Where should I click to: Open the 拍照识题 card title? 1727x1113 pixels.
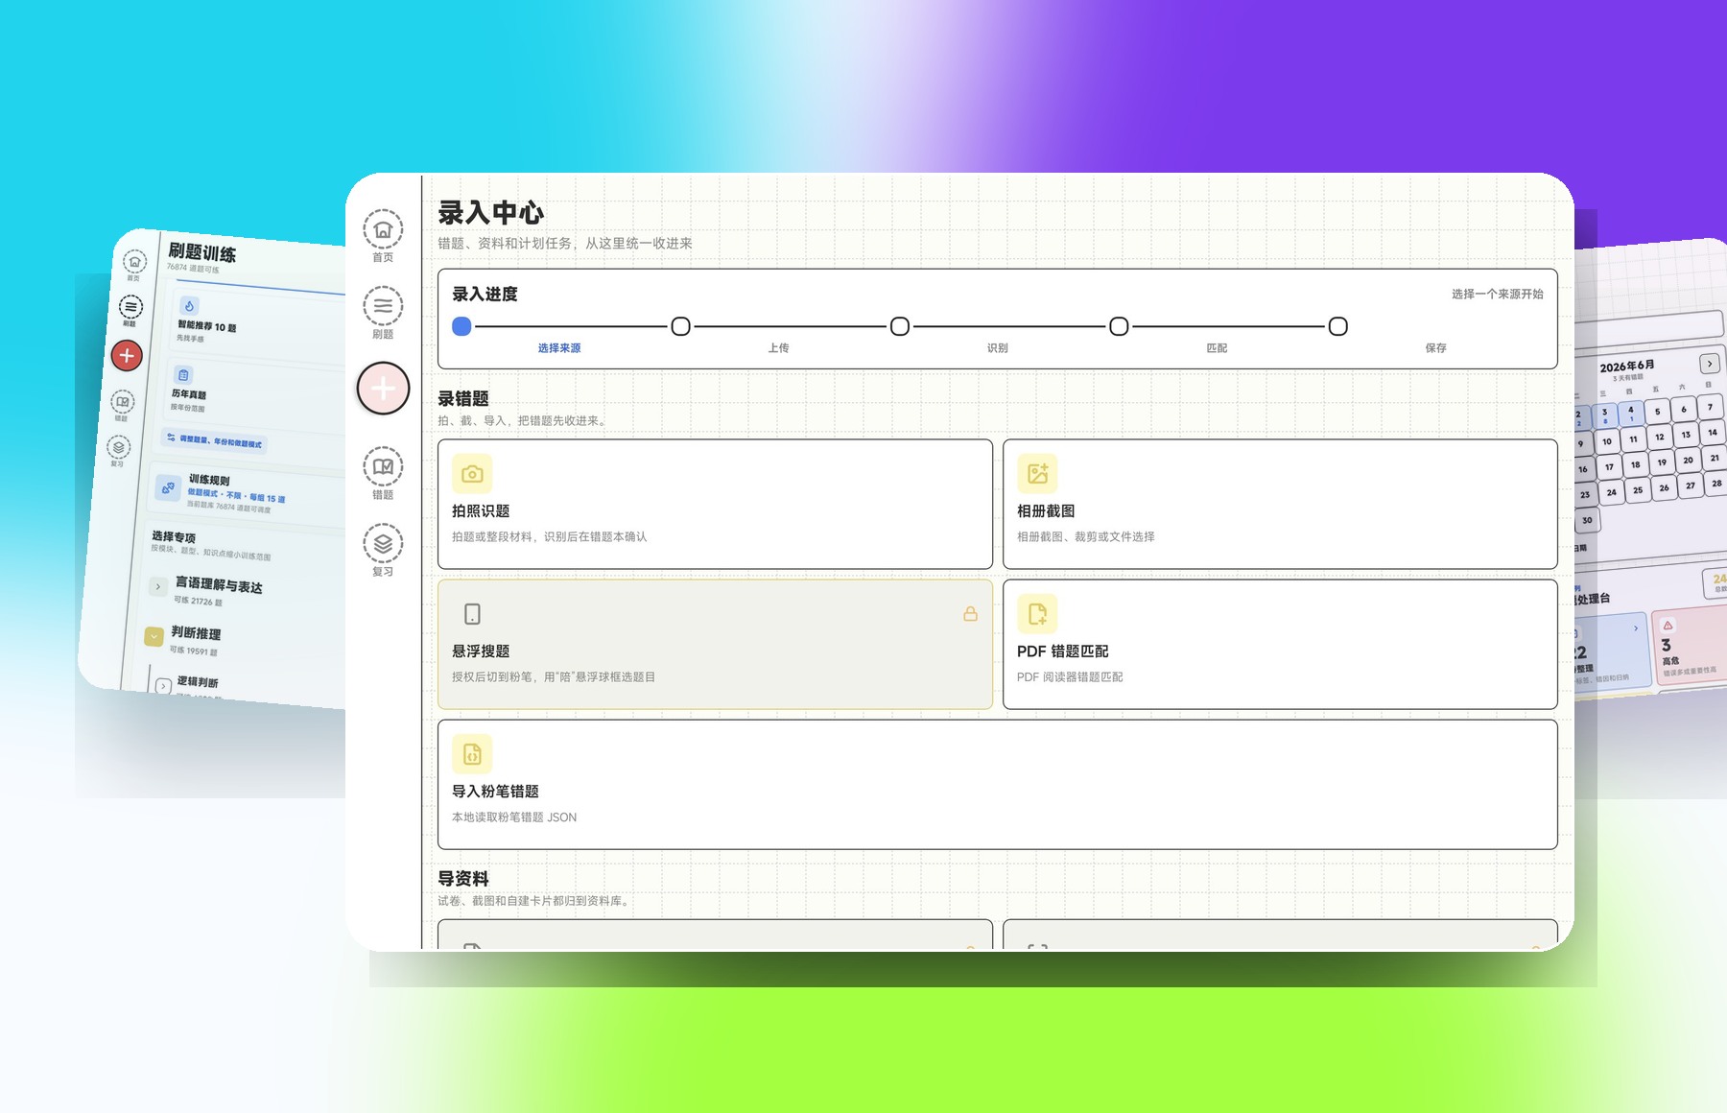tap(481, 511)
